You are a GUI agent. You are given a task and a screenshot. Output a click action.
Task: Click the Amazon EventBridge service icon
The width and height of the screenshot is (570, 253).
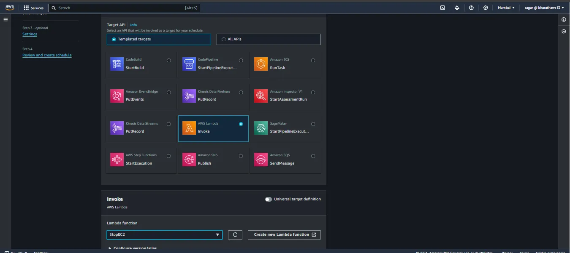coord(117,96)
